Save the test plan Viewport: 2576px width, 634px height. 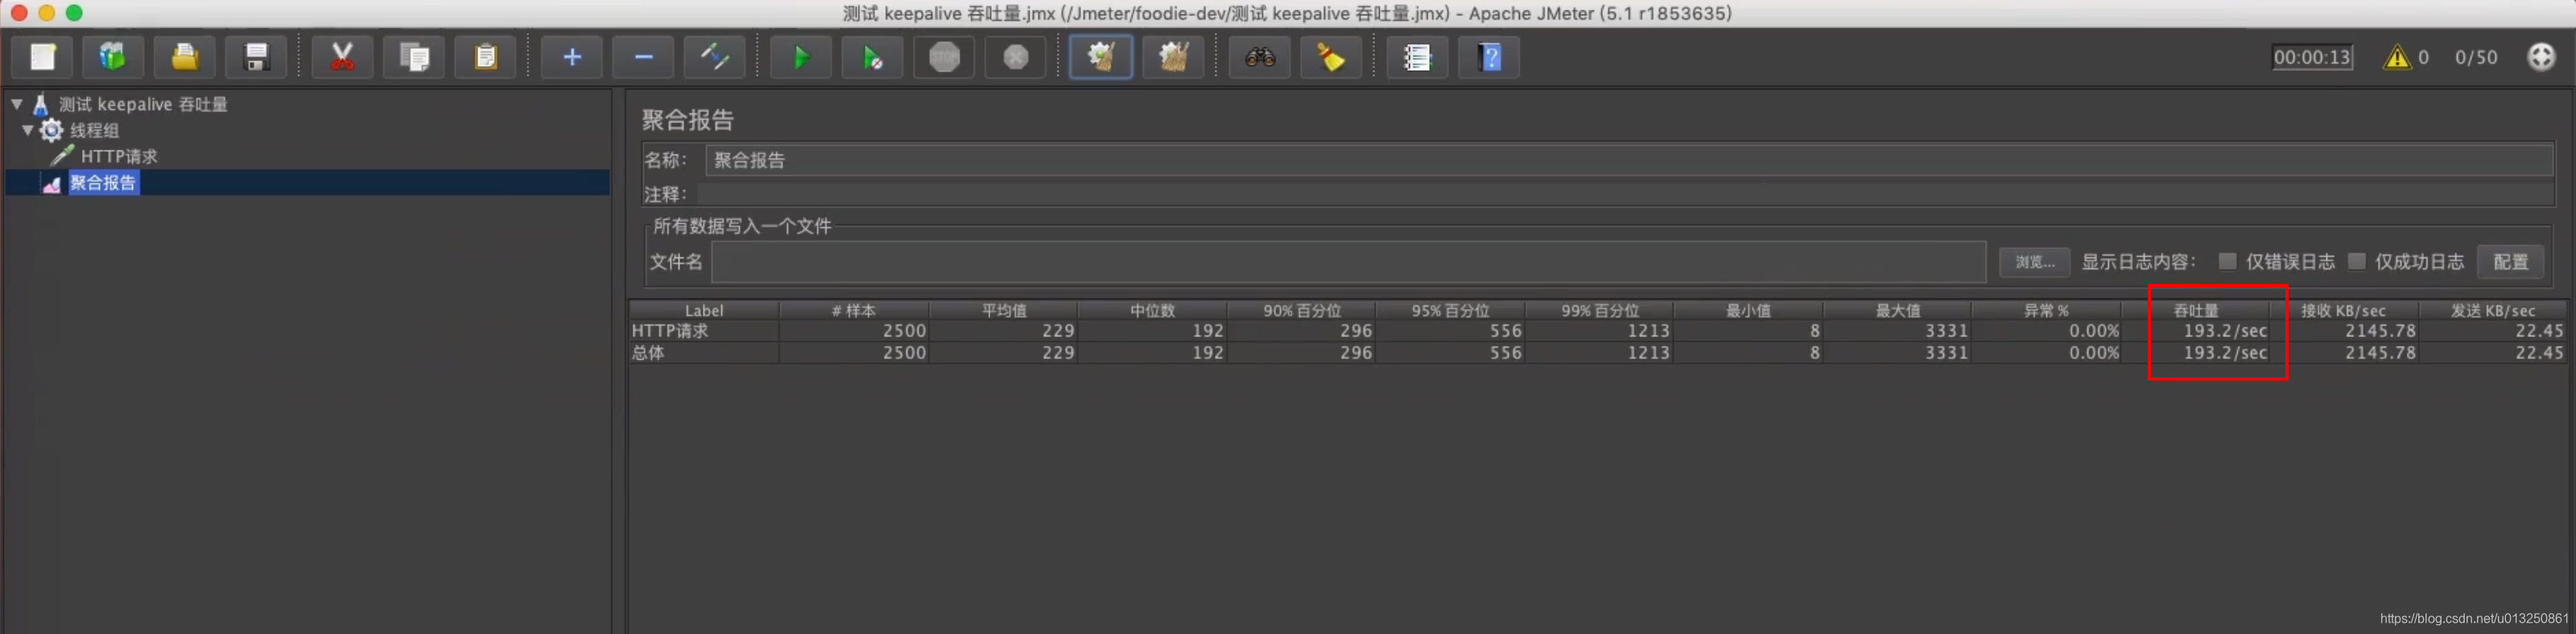point(257,57)
